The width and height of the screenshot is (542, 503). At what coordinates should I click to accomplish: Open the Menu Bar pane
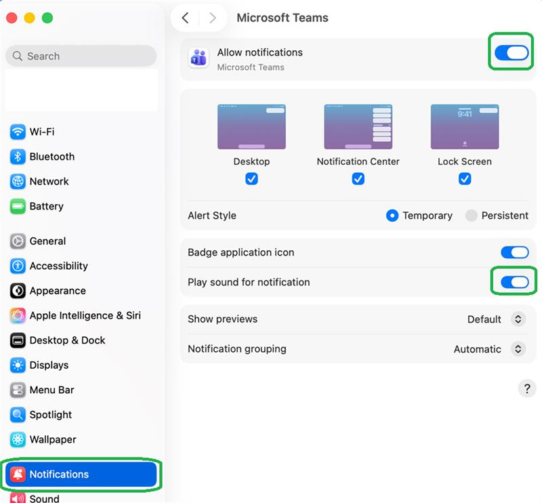pyautogui.click(x=81, y=390)
